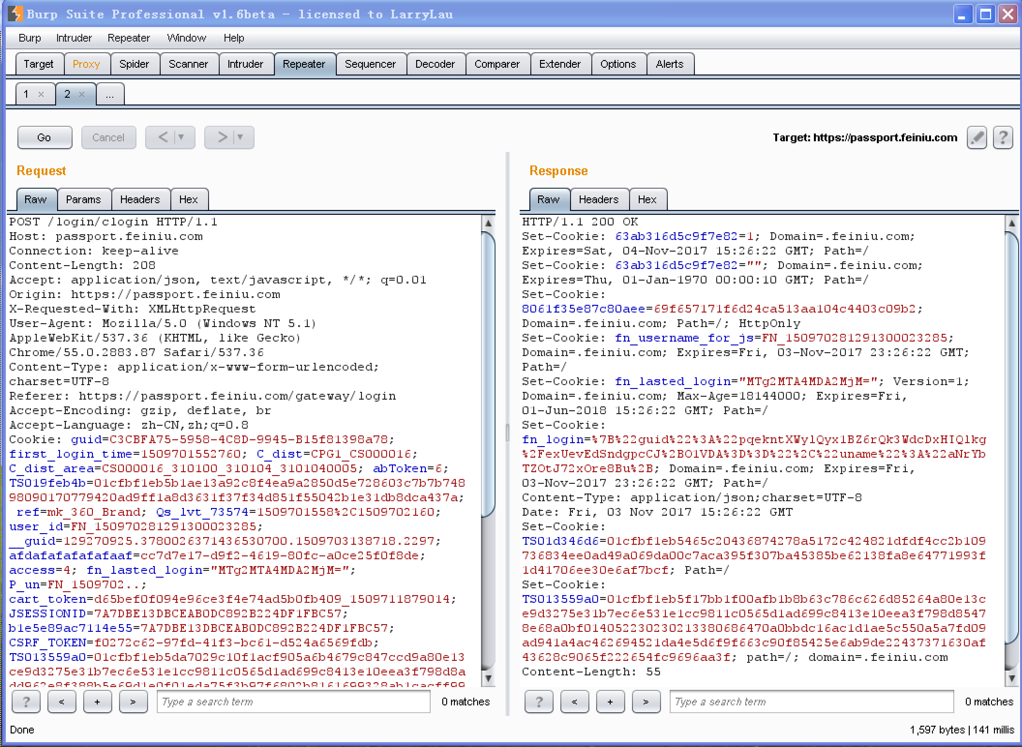Click response pane scroll-down arrow
Image resolution: width=1022 pixels, height=747 pixels.
[1011, 678]
